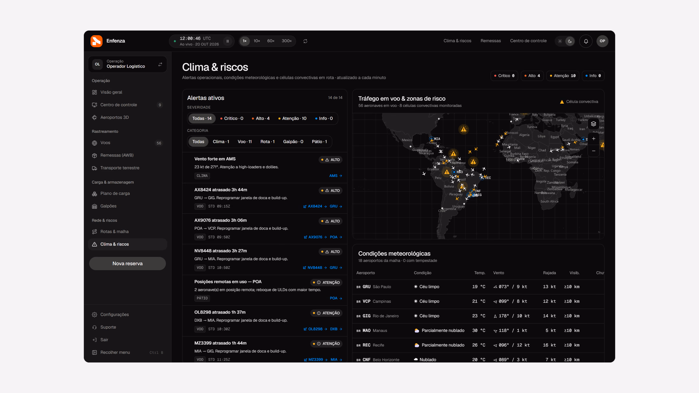
Task: Open Aeroportos 3D in sidebar
Action: click(x=128, y=117)
